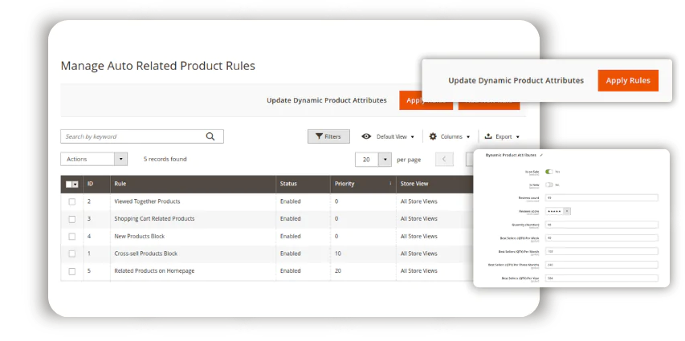Open the select-all dropdown arrow in the table header

pyautogui.click(x=75, y=185)
